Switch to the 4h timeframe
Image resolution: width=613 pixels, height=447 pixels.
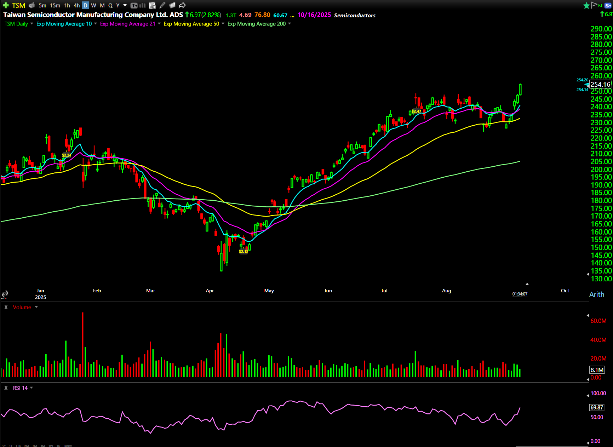pyautogui.click(x=76, y=5)
